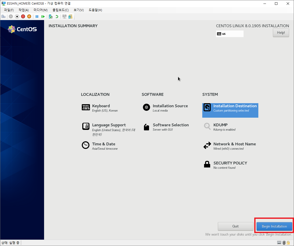Open Software Selection settings
Screen dimensions: 294x246
[x=166, y=127]
